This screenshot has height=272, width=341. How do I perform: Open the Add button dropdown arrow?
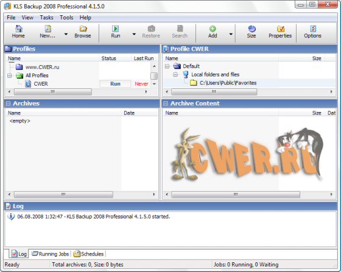tap(231, 34)
